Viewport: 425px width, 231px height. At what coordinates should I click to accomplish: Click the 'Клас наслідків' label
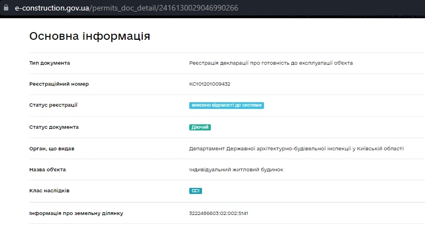click(49, 191)
